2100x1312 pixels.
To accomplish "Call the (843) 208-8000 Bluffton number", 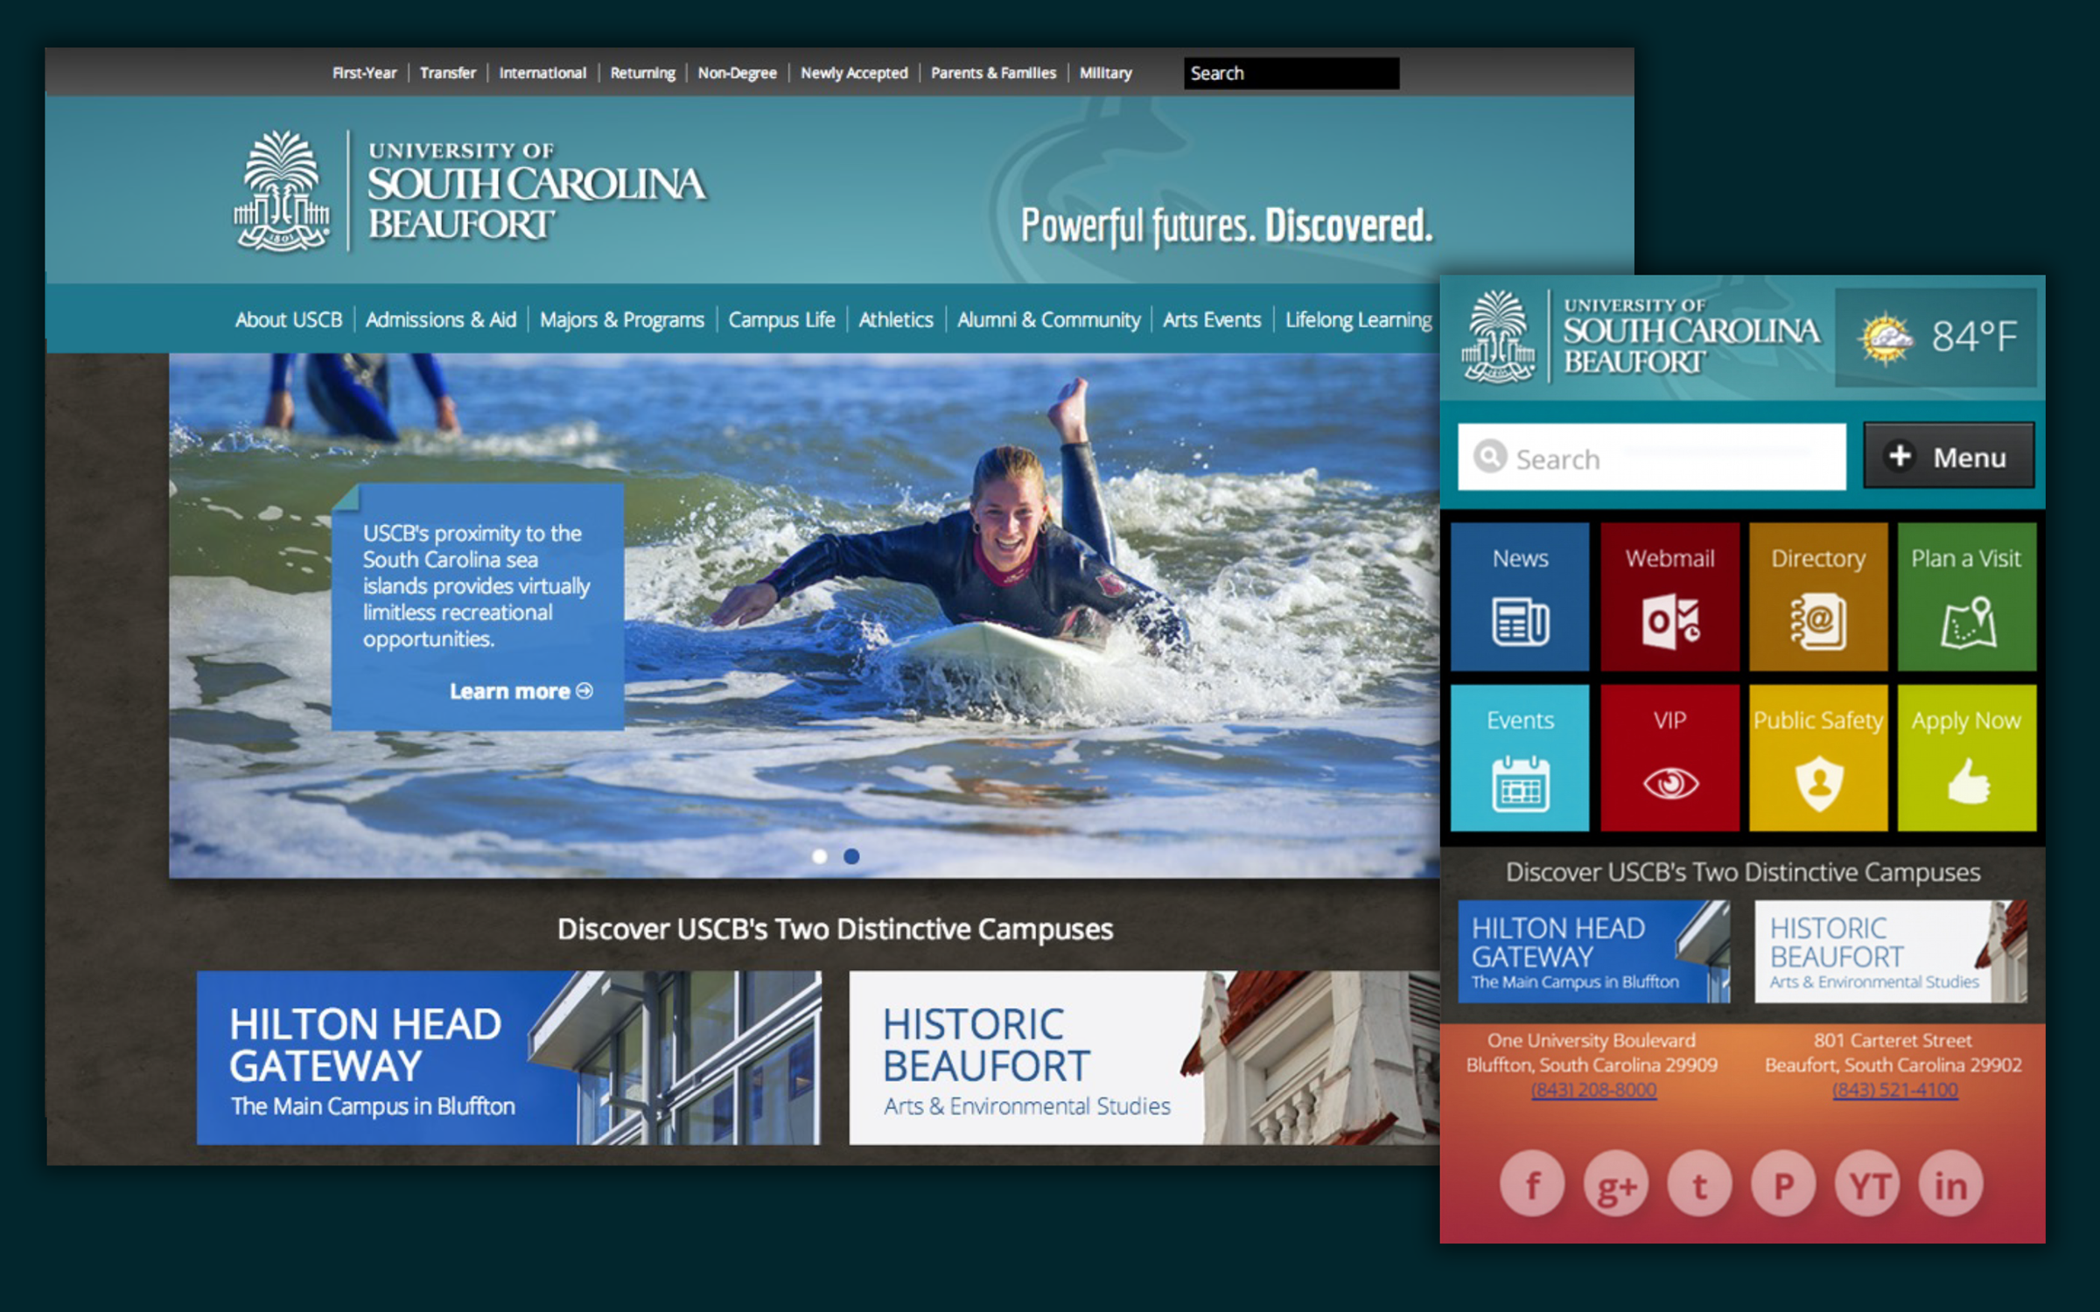I will [1593, 1090].
